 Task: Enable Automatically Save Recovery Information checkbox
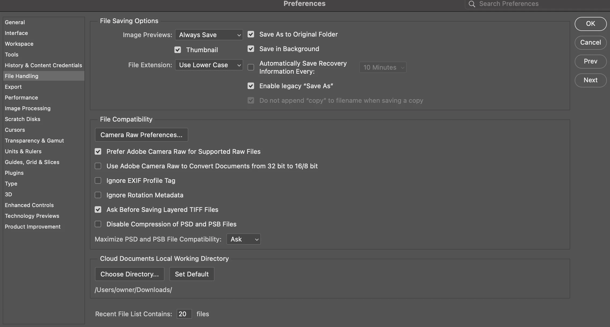[251, 67]
